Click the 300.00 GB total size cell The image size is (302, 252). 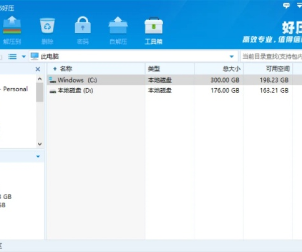225,80
